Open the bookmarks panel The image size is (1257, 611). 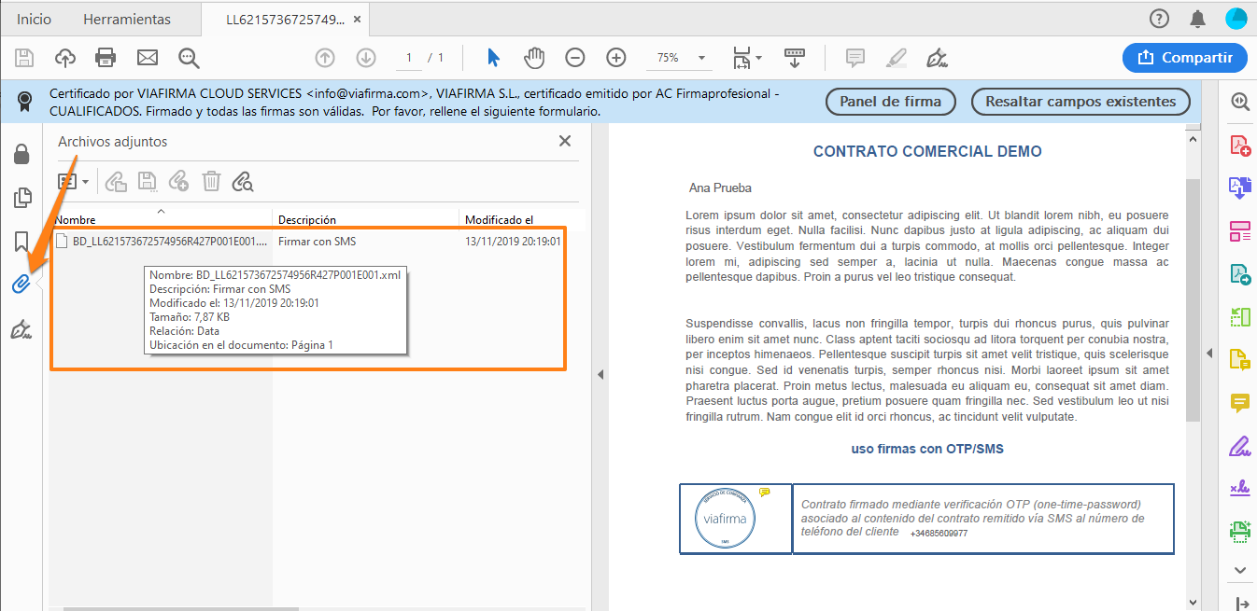point(21,243)
